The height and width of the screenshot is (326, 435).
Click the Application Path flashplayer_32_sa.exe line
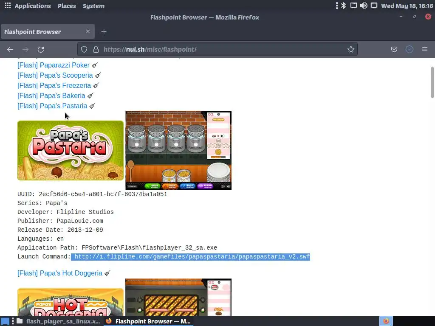point(117,248)
